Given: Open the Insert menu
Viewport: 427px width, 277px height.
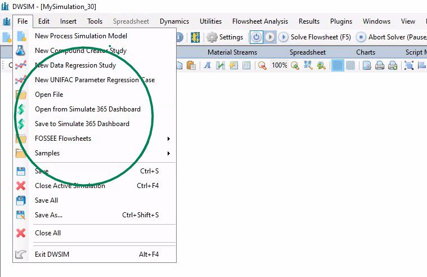Looking at the screenshot, I should point(68,21).
